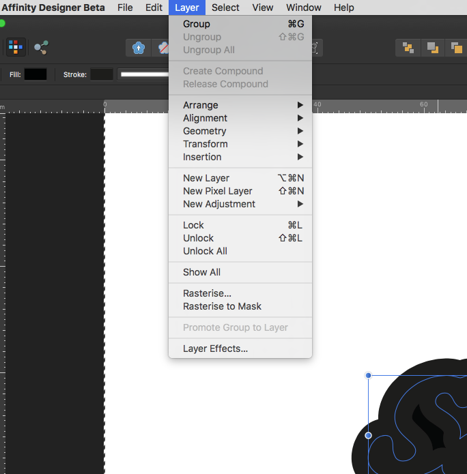Viewport: 467px width, 474px height.
Task: Choose Rasterise... menu item
Action: (x=240, y=293)
